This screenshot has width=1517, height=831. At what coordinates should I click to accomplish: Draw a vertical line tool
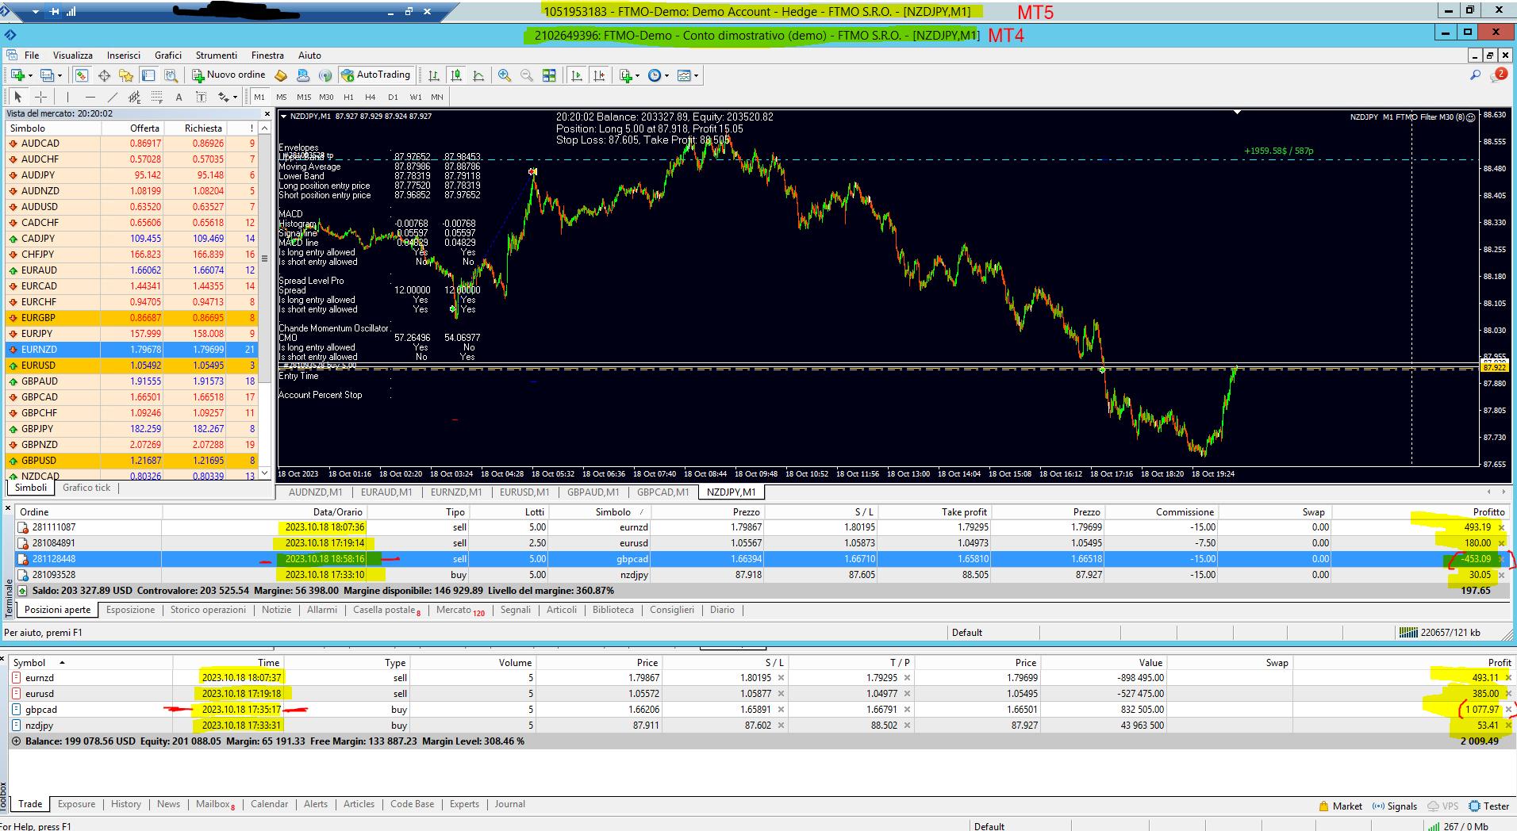(68, 97)
